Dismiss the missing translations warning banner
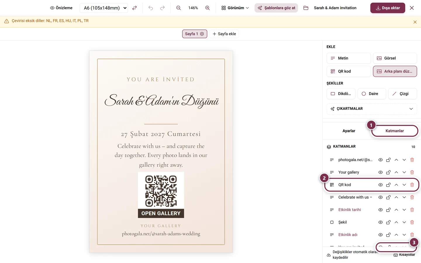 tap(415, 22)
